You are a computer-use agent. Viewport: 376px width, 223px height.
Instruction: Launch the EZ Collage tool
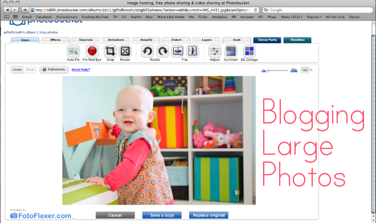tap(250, 51)
